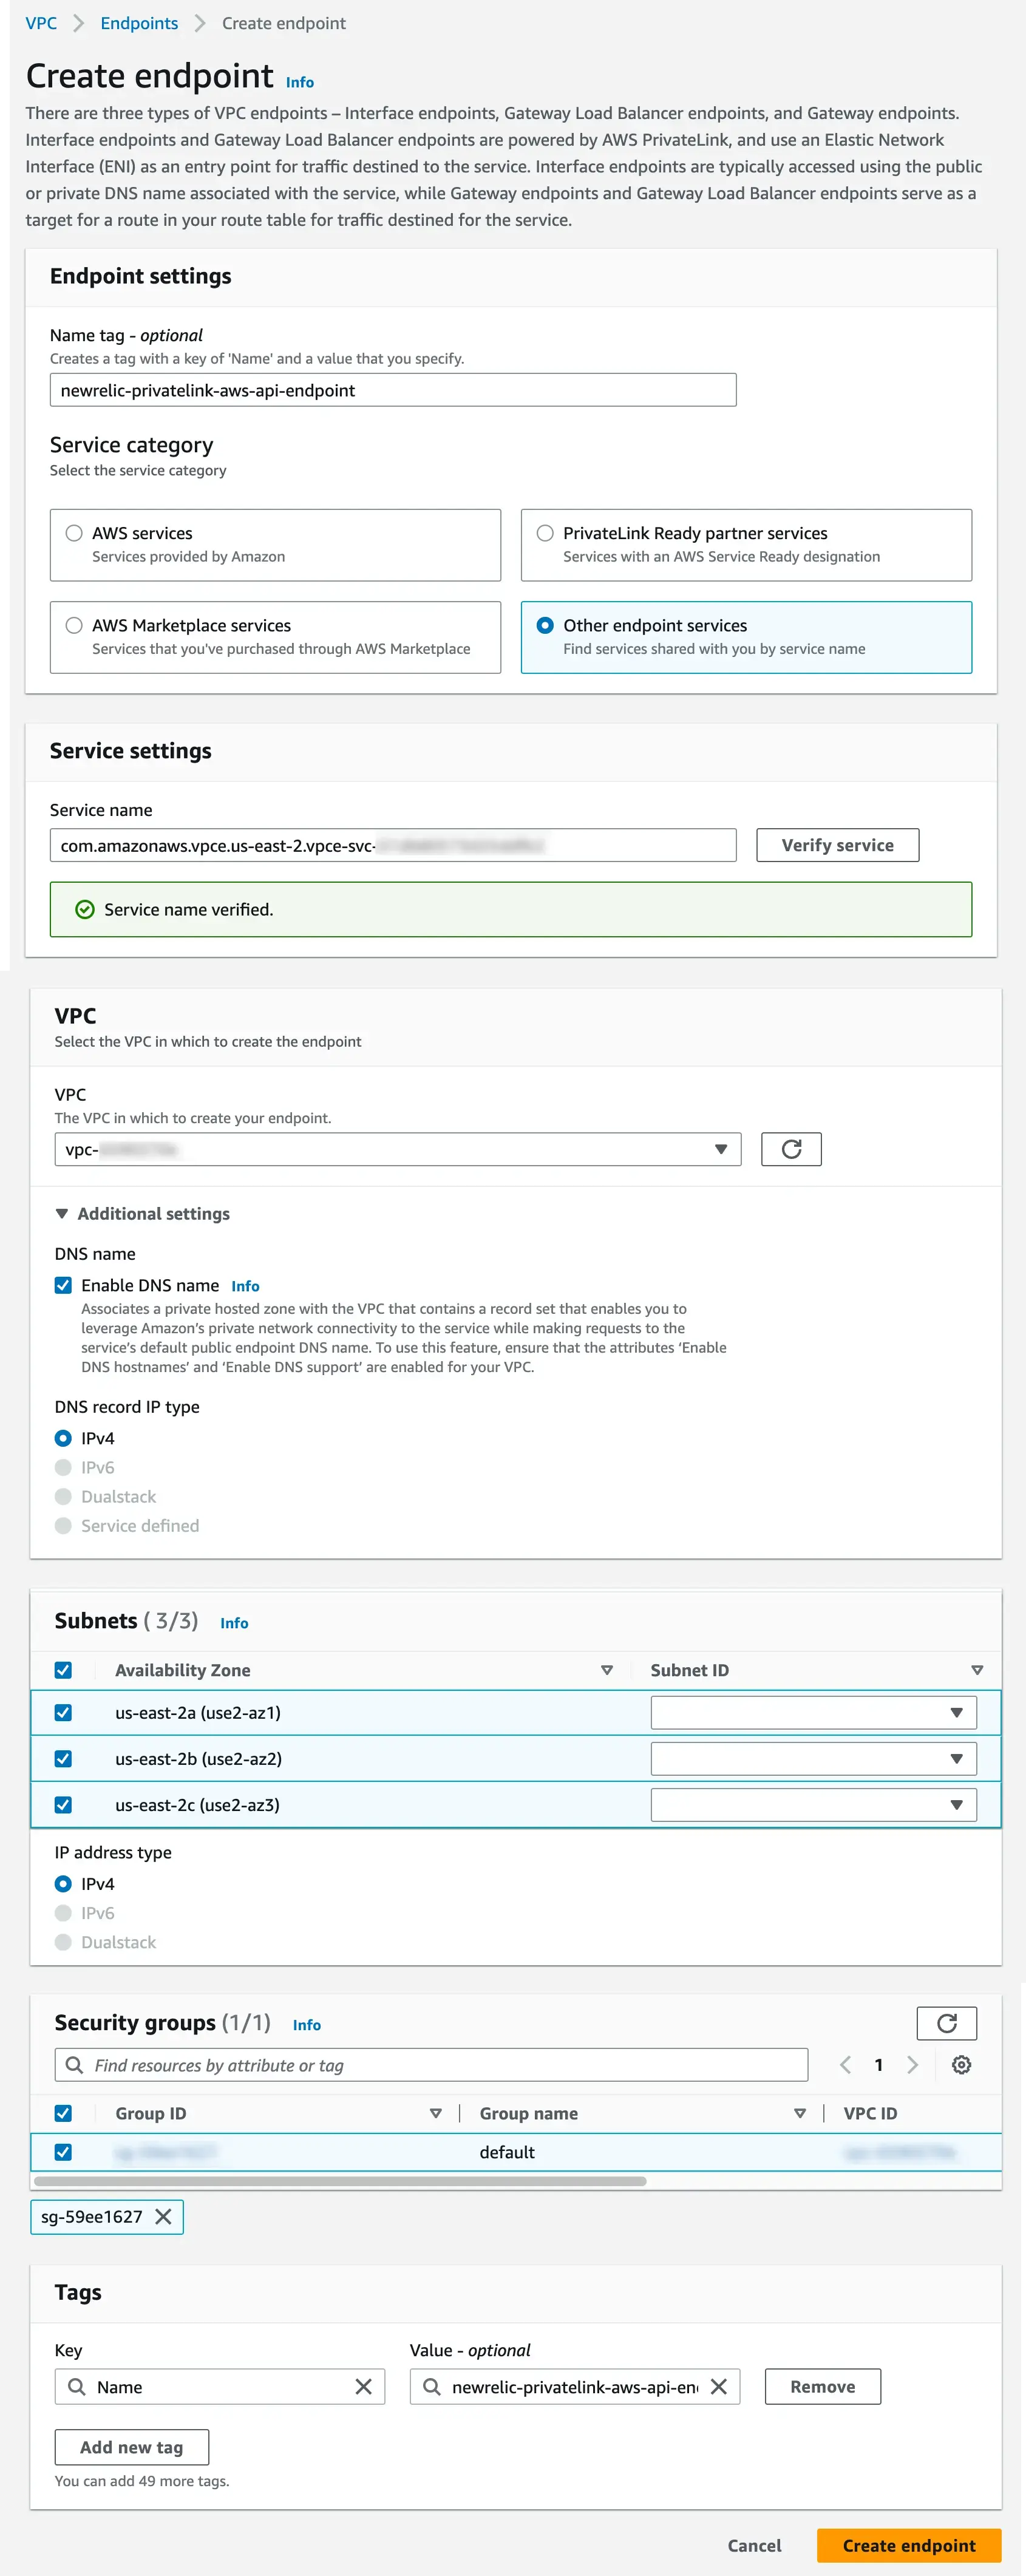The image size is (1026, 2576).
Task: Clear the tag value field
Action: (718, 2387)
